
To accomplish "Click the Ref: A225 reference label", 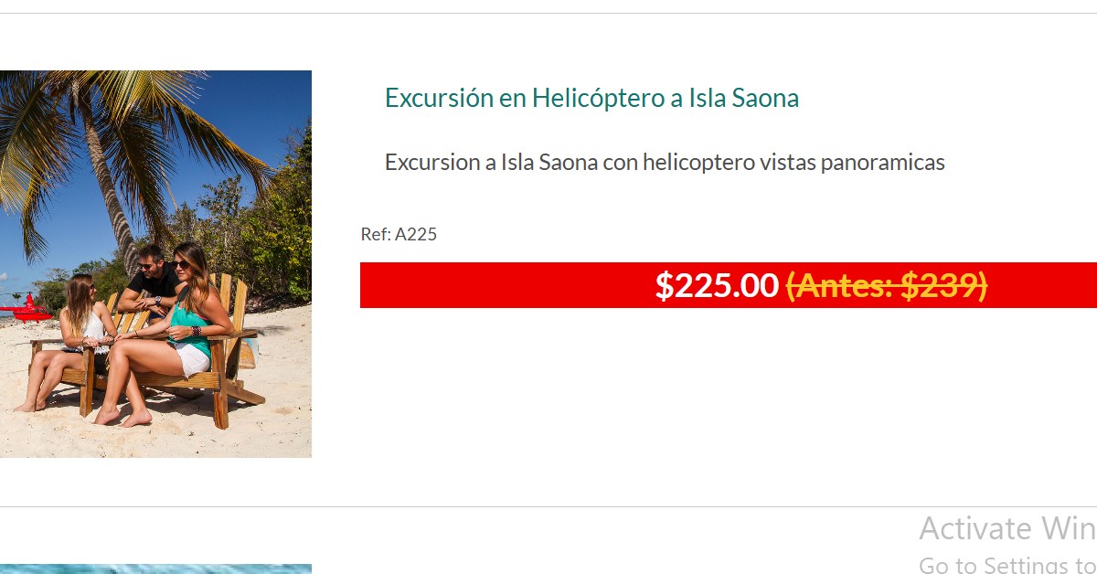I will tap(399, 234).
